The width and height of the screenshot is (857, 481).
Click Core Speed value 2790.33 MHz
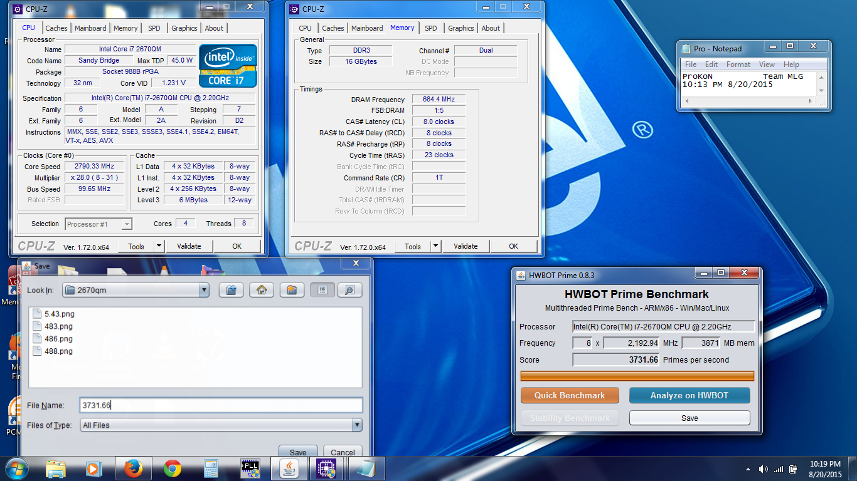(x=94, y=167)
